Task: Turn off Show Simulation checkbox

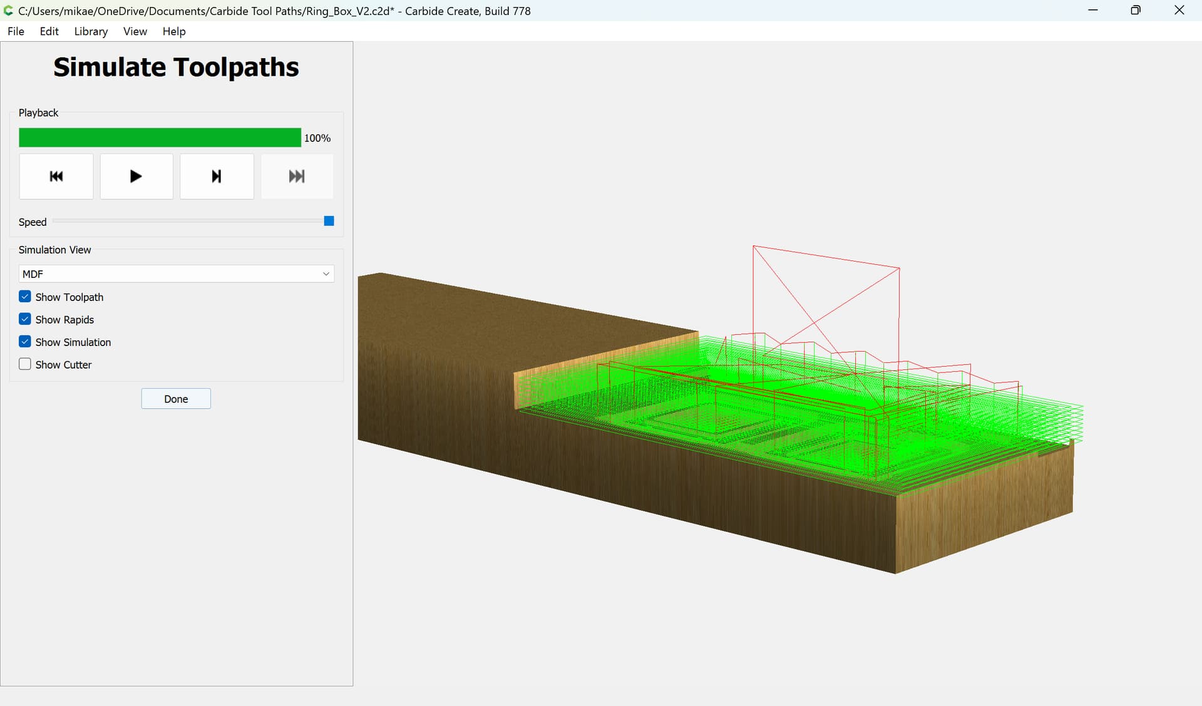Action: 25,342
